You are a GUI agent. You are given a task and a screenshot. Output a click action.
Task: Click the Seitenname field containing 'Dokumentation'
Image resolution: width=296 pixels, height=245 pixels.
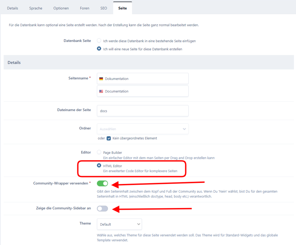(x=142, y=78)
